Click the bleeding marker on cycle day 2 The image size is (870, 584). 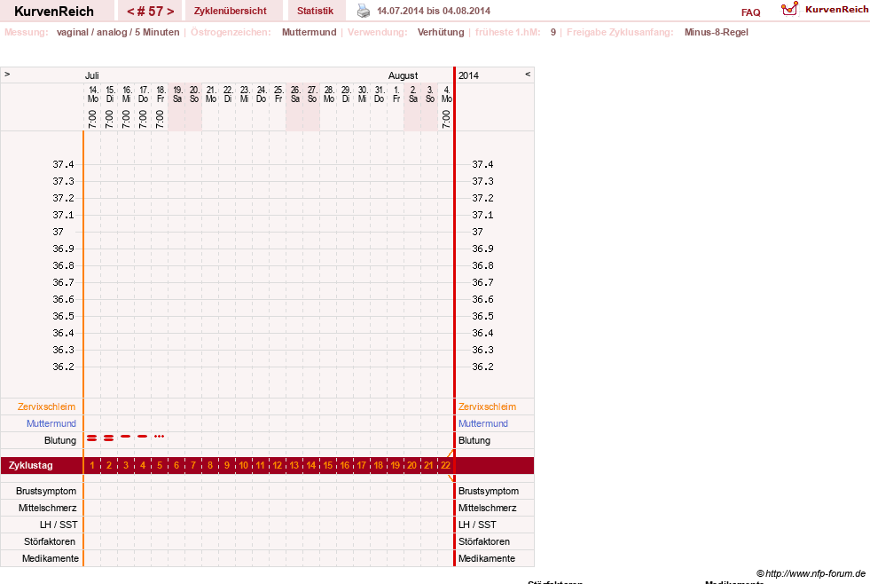click(x=109, y=438)
